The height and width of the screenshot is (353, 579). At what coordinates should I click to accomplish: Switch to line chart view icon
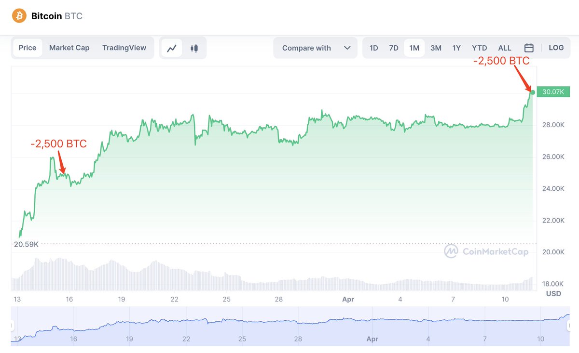pos(172,48)
